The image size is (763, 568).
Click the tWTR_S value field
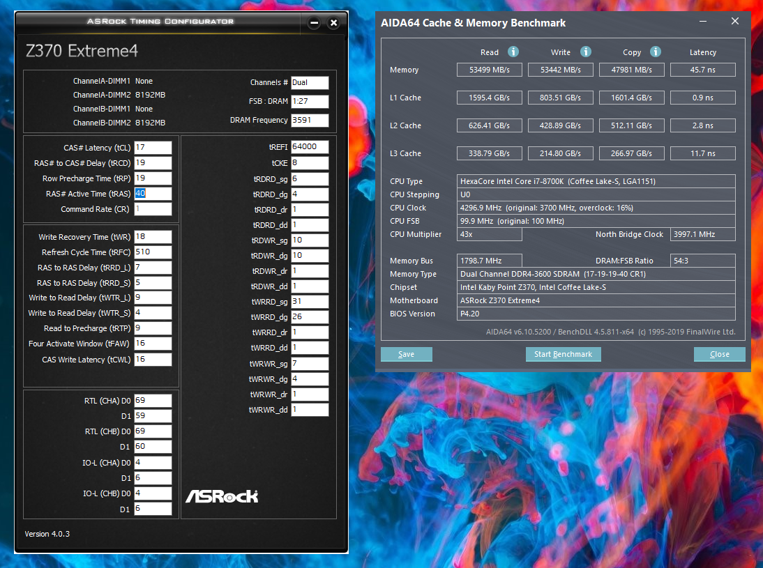153,313
